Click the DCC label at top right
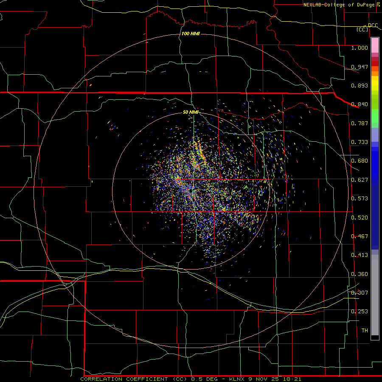This screenshot has height=382, width=382. click(373, 25)
